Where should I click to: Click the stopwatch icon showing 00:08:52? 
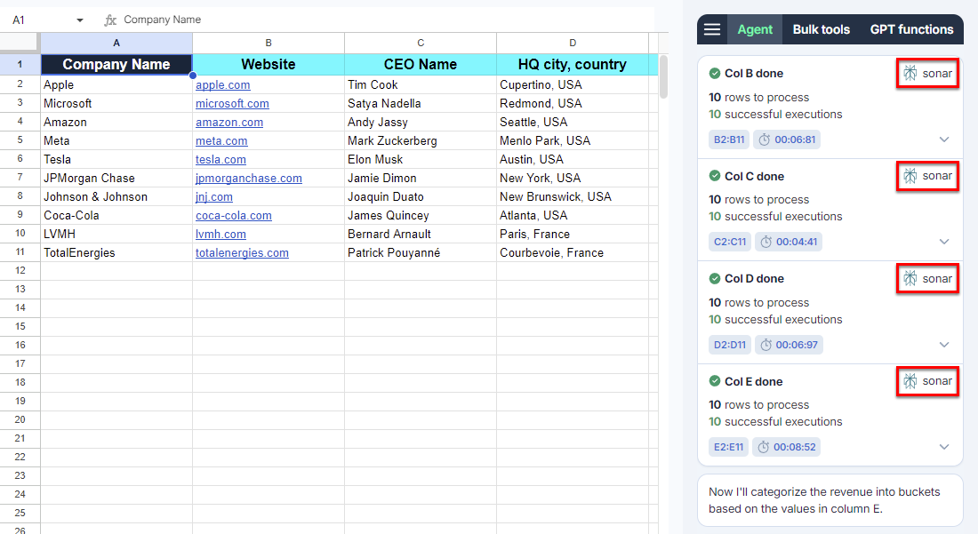click(x=764, y=447)
